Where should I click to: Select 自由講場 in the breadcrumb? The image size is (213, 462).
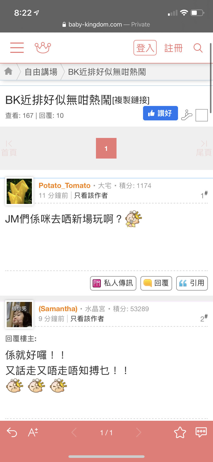41,72
